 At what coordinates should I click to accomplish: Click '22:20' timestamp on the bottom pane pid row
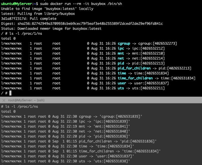(72, 136)
